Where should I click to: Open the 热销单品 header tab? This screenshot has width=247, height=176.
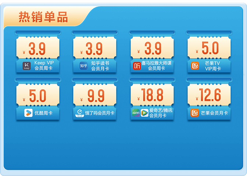coord(43,17)
